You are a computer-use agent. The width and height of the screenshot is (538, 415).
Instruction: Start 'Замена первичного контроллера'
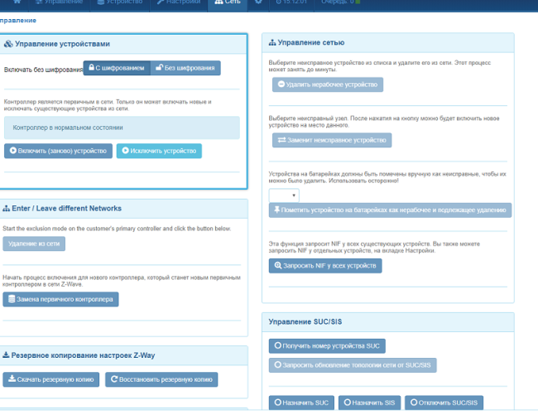pos(60,299)
